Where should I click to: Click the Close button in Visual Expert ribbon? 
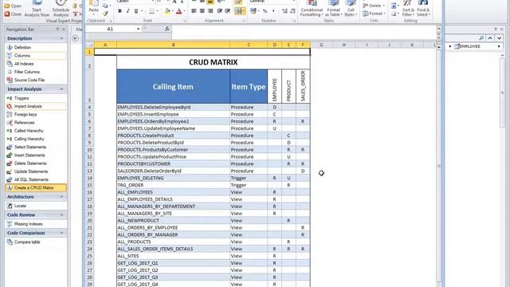coord(13,14)
